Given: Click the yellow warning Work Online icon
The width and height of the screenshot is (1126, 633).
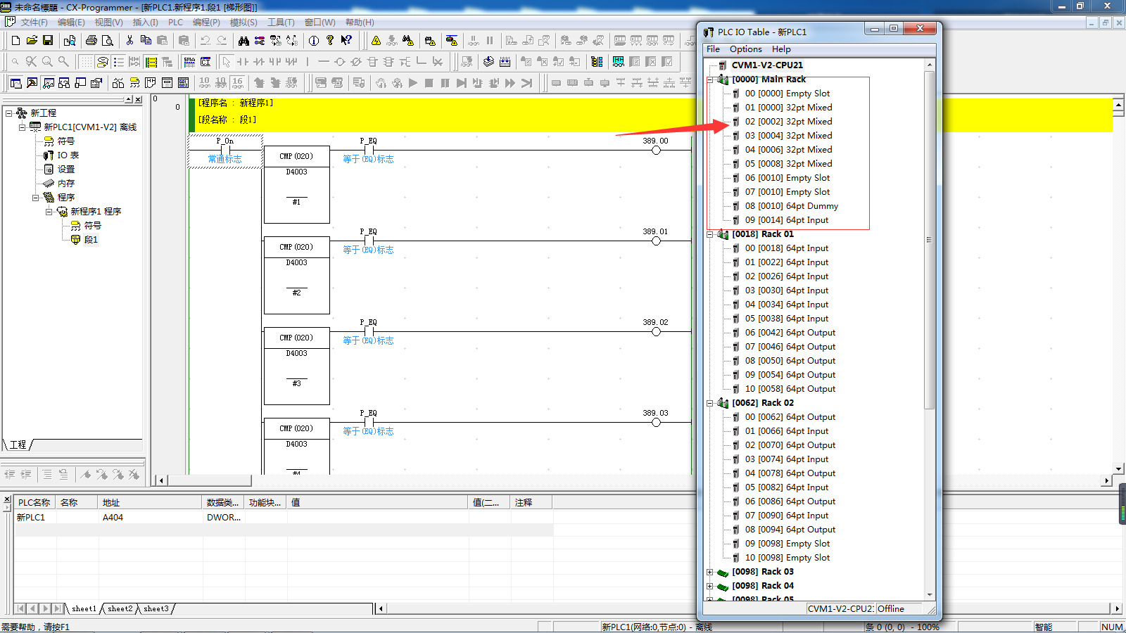Looking at the screenshot, I should (x=376, y=41).
